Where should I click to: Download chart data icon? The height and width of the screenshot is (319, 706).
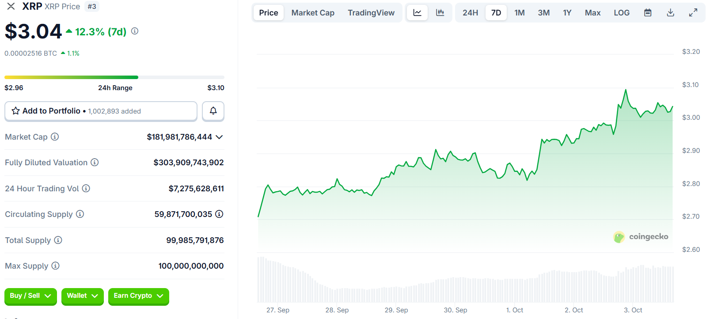pos(670,13)
